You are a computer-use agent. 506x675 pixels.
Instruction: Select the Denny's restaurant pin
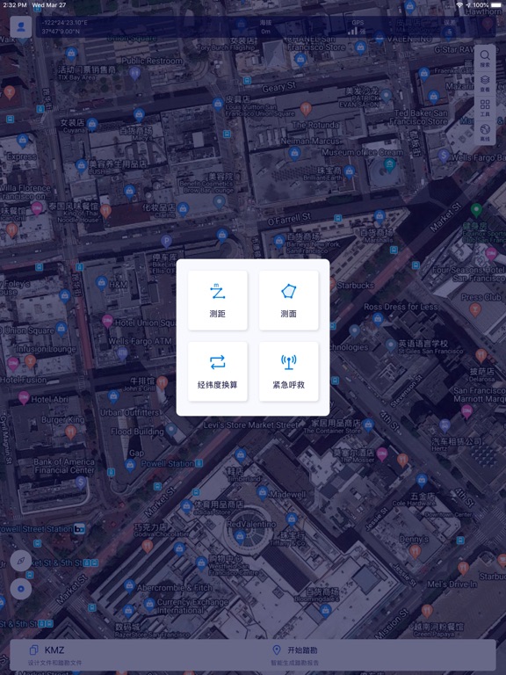point(415,551)
